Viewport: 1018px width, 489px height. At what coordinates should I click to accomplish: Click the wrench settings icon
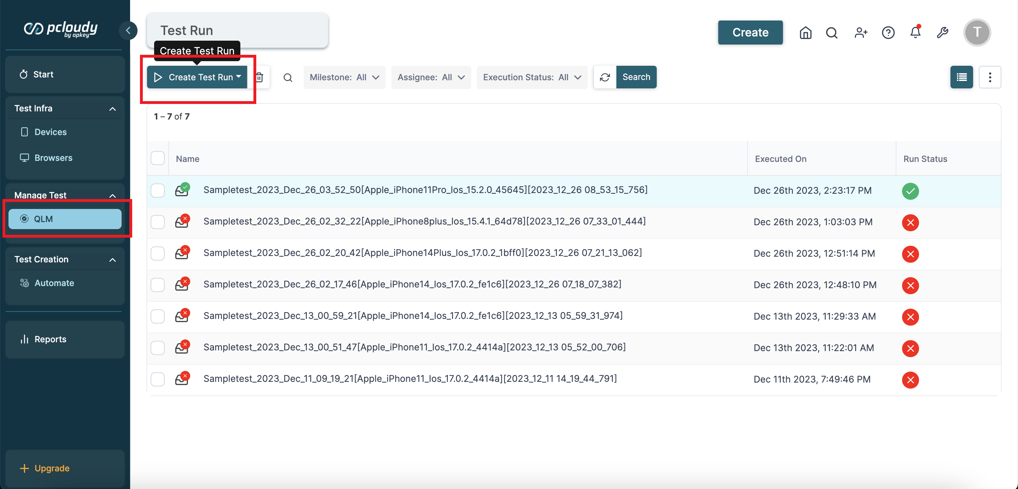(942, 33)
